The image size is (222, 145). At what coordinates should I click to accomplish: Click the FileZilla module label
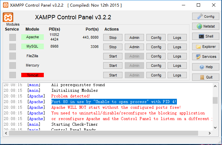[32, 56]
